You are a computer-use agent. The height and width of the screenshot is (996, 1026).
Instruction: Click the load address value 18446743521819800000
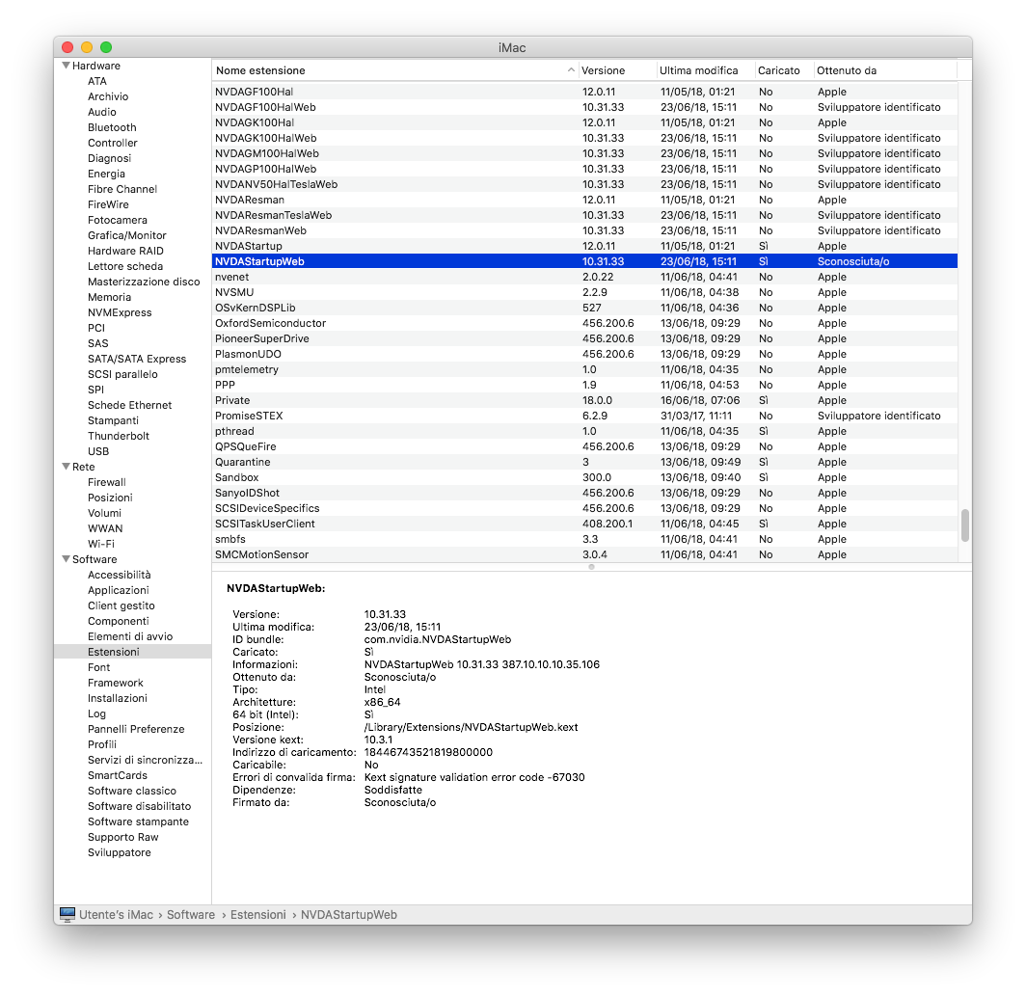pyautogui.click(x=428, y=752)
